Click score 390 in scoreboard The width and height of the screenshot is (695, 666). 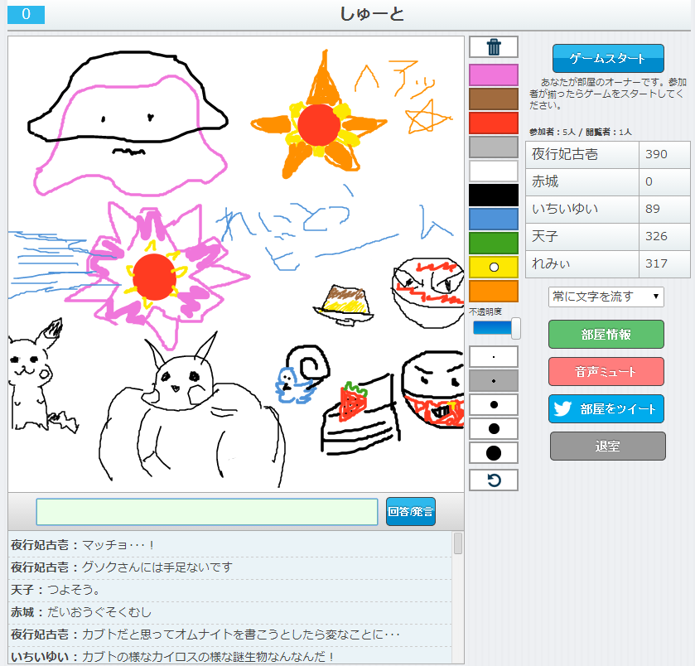(656, 154)
